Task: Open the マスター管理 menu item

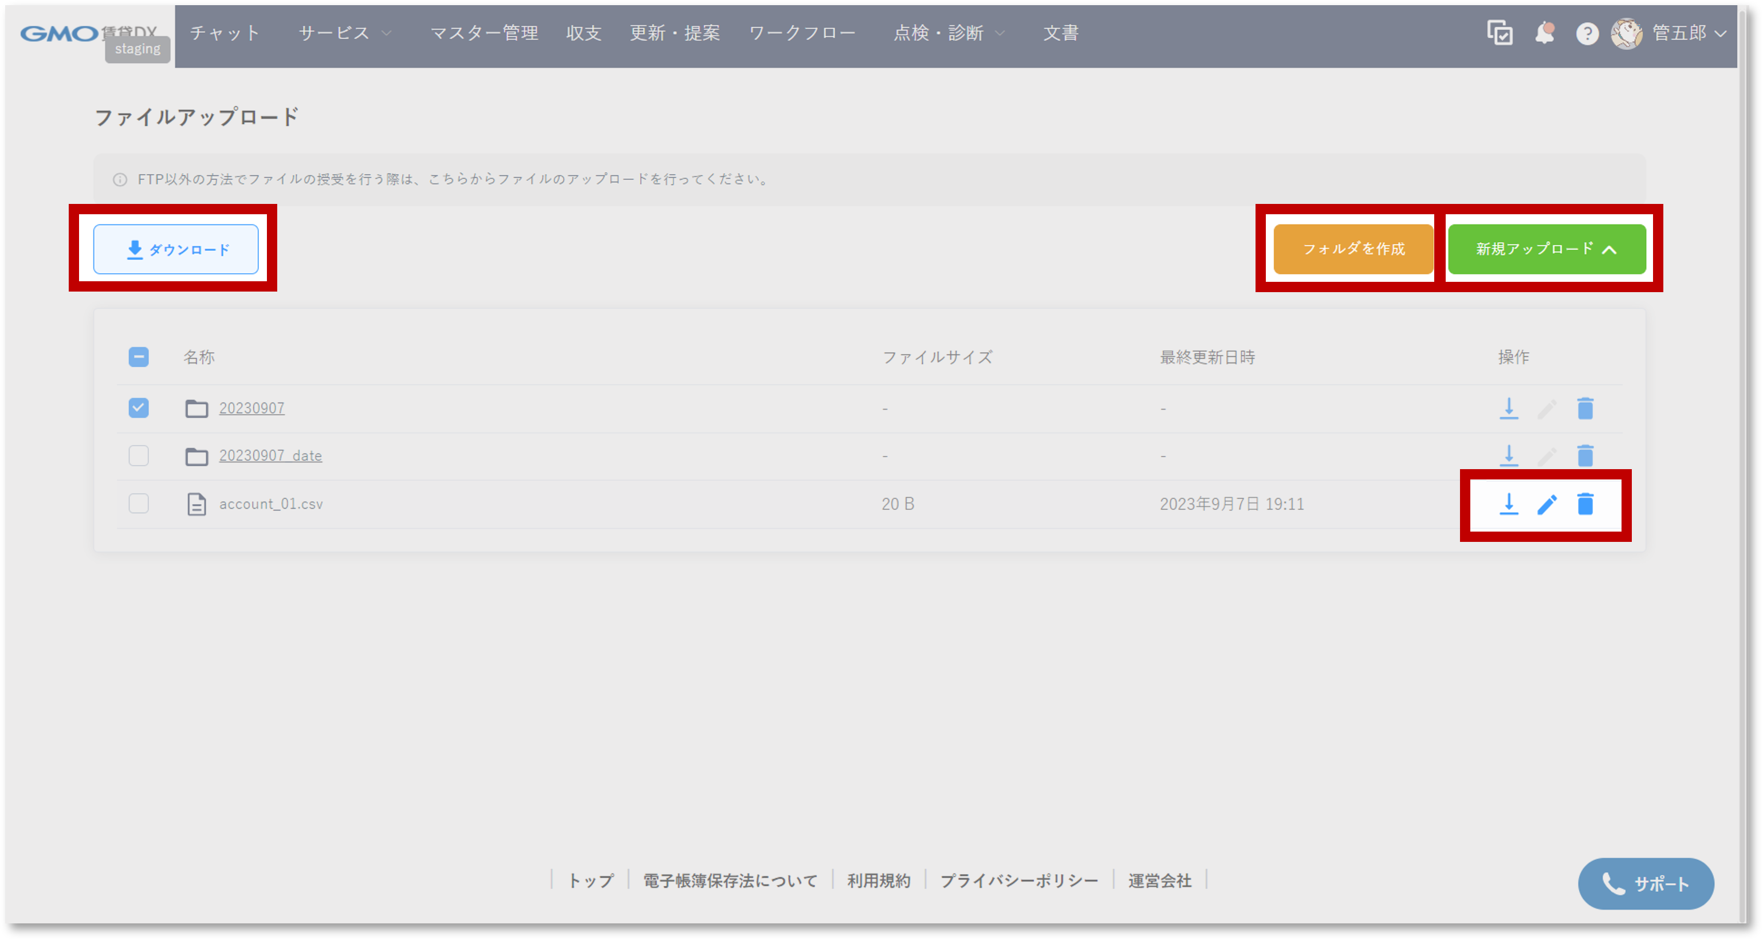Action: 484,33
